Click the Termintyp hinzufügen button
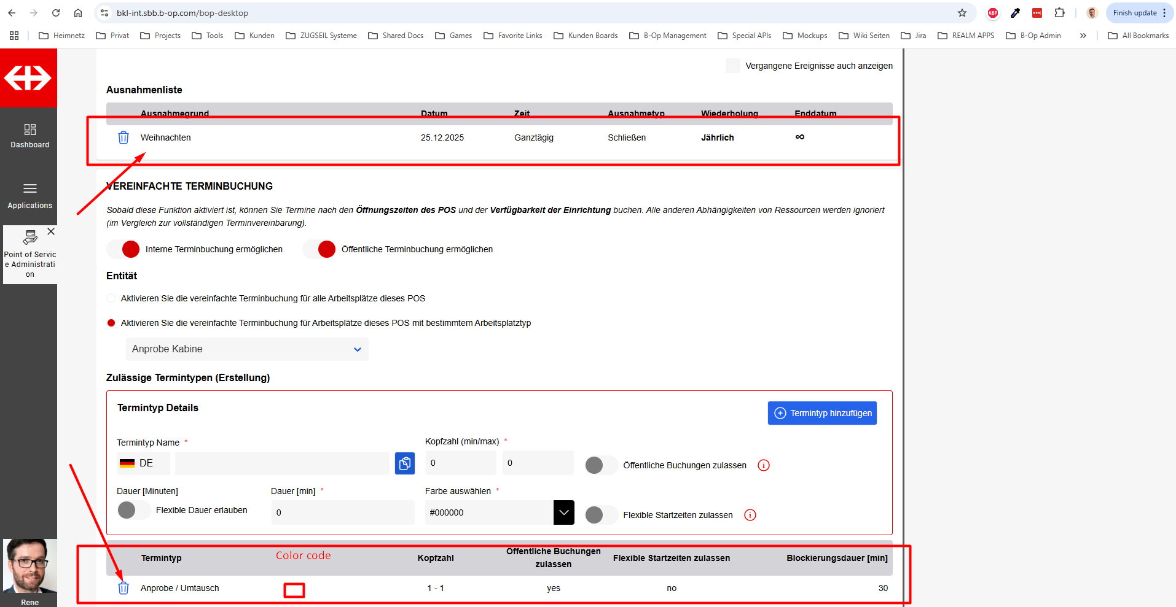 (821, 413)
